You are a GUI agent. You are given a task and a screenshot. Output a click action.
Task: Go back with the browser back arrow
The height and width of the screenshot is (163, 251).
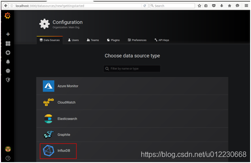click(6, 6)
